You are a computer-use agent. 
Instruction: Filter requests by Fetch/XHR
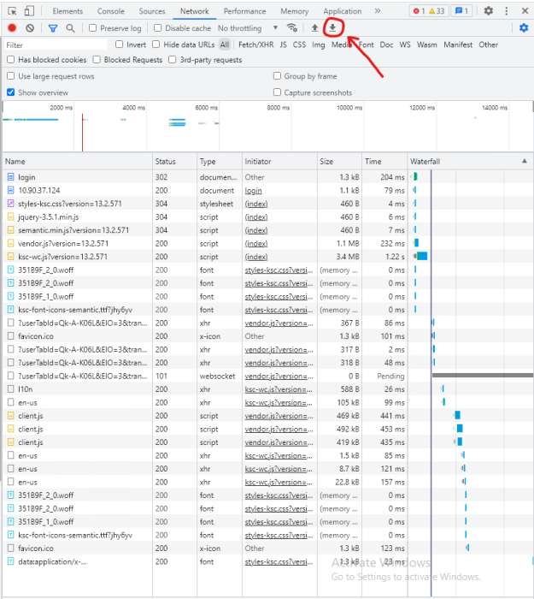pyautogui.click(x=256, y=44)
